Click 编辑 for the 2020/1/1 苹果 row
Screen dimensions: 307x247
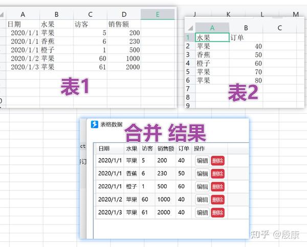(x=202, y=161)
